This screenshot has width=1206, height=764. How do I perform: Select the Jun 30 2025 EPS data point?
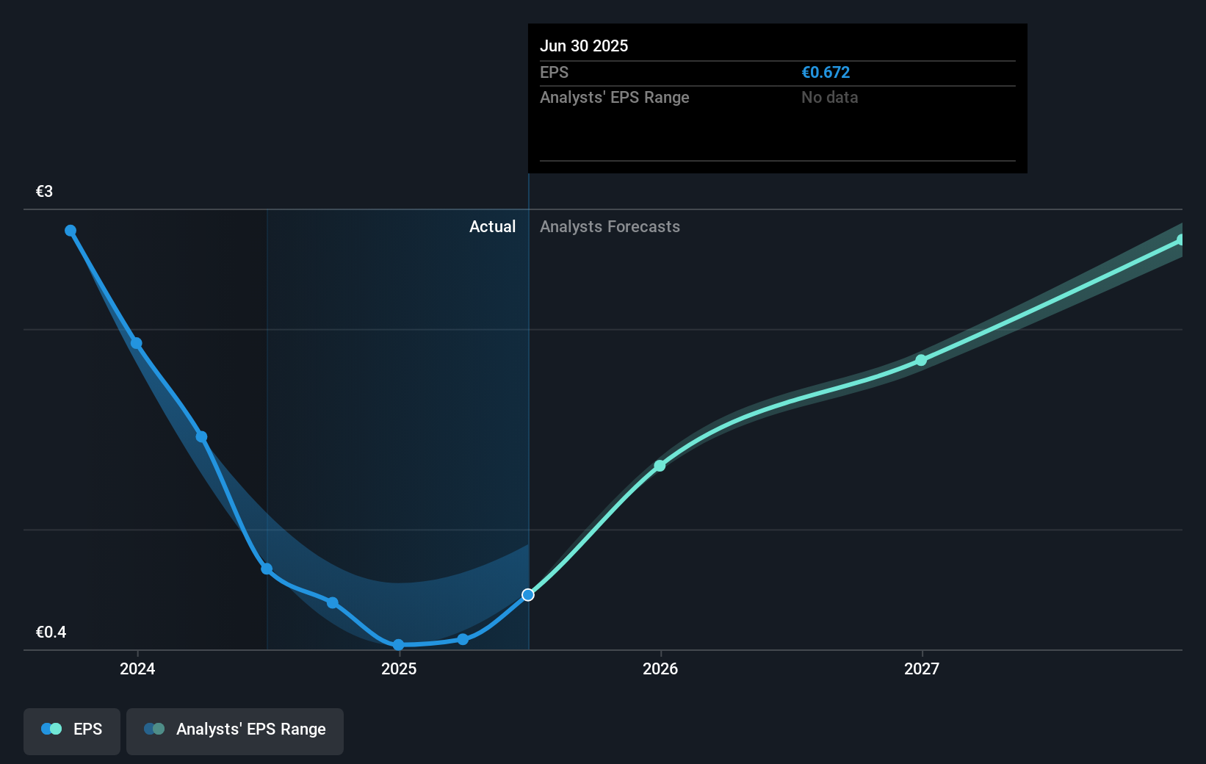tap(528, 595)
